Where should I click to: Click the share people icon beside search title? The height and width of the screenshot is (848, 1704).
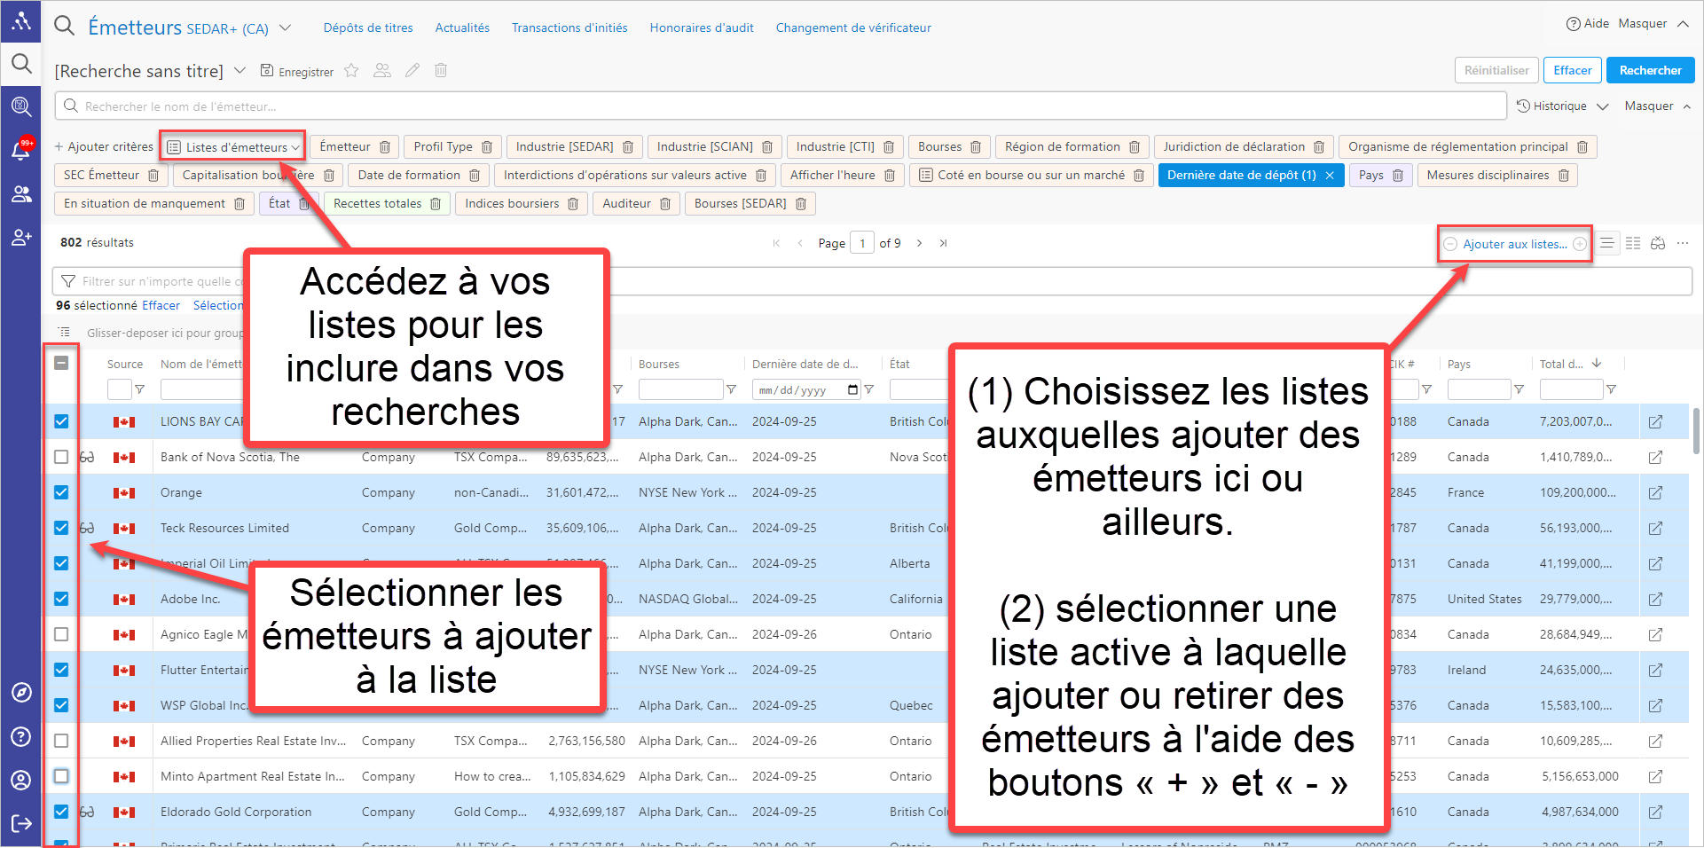[x=382, y=71]
